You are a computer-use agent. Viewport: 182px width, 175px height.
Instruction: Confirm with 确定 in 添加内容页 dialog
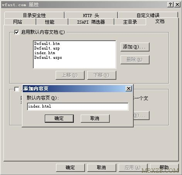[x=59, y=118]
